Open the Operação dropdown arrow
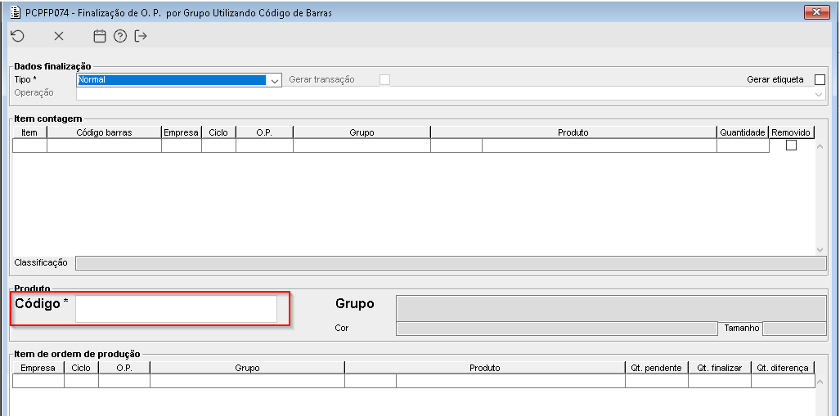Image resolution: width=840 pixels, height=416 pixels. [819, 94]
